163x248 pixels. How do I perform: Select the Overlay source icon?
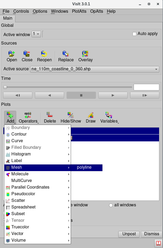coord(85,54)
